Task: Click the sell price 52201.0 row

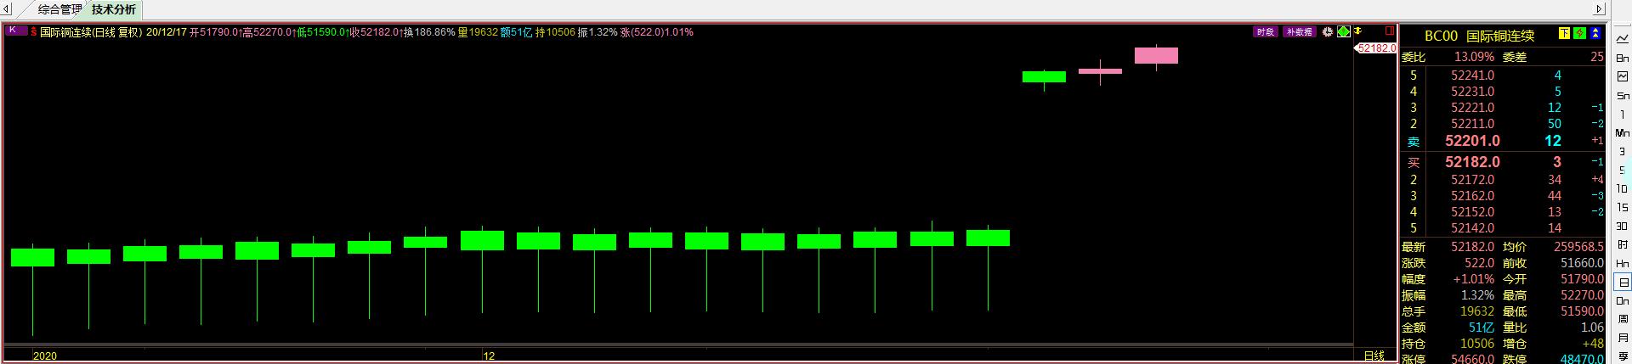Action: (x=1503, y=141)
